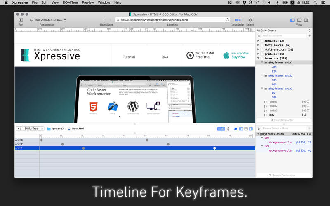
Task: Collapse @keyframes anim3 tree node
Action: [262, 89]
